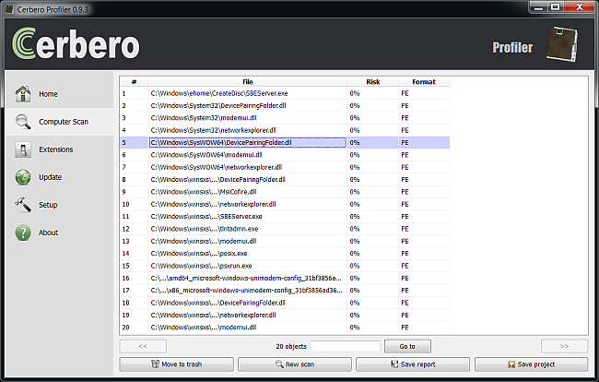The image size is (599, 382).
Task: Open the Home section
Action: tap(60, 94)
